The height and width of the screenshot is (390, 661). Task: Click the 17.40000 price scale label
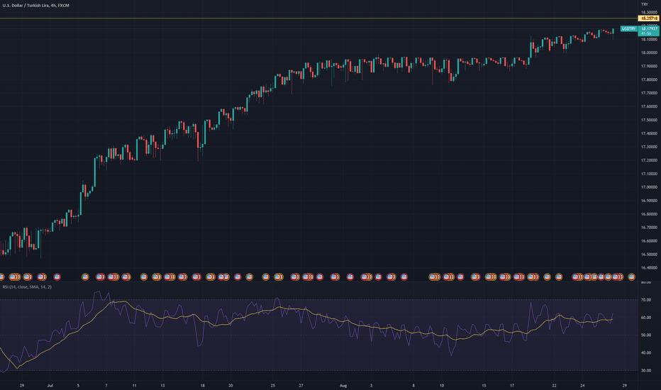point(649,133)
